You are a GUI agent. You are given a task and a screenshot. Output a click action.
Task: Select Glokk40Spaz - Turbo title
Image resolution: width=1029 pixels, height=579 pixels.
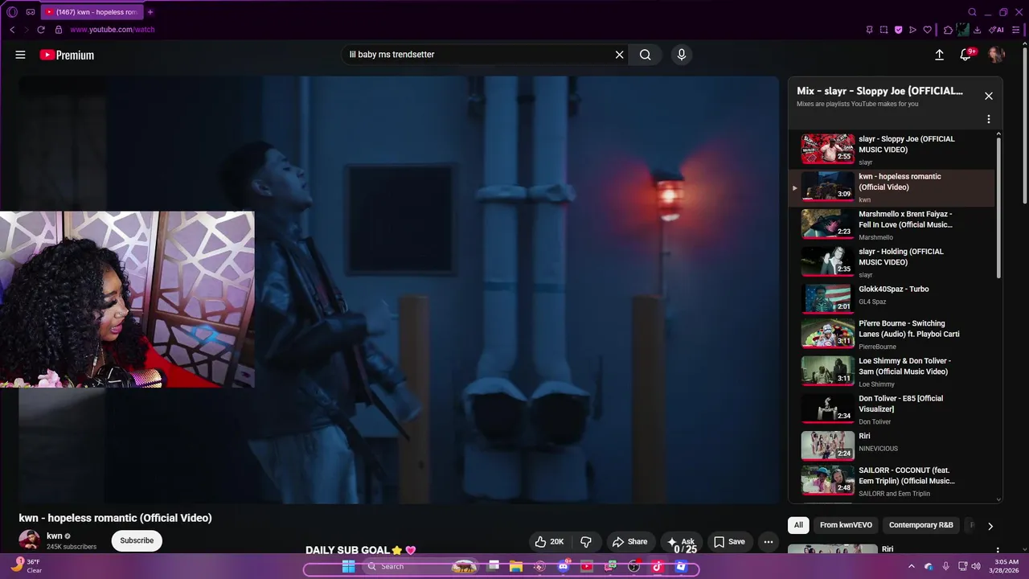pos(893,289)
